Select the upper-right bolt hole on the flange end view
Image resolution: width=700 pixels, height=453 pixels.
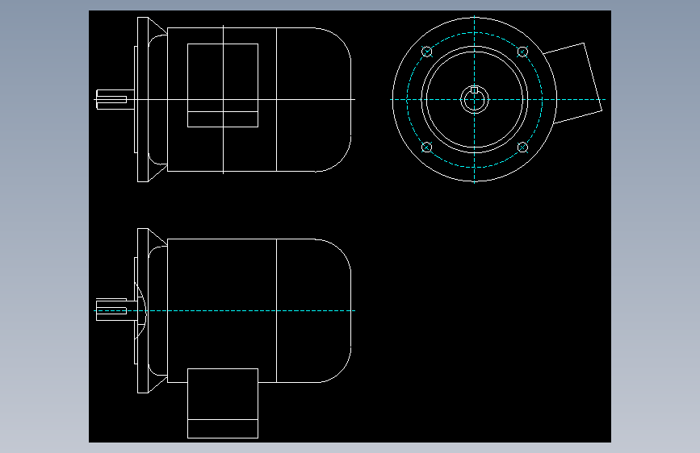point(522,52)
